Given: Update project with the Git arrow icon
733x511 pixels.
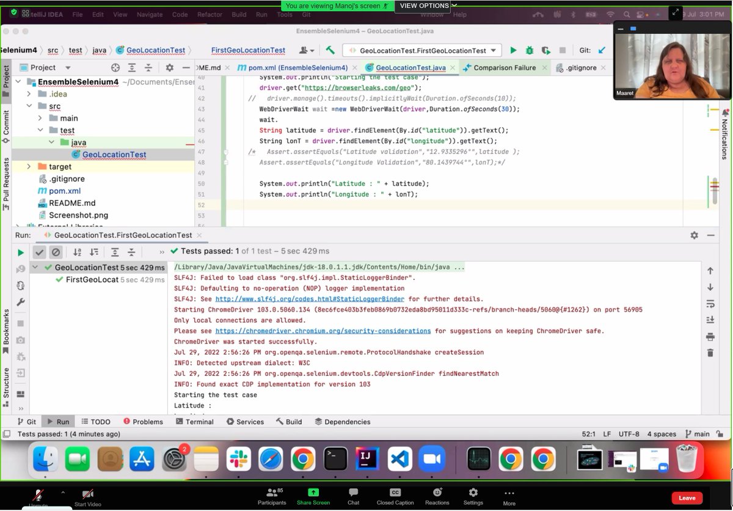Looking at the screenshot, I should point(602,51).
